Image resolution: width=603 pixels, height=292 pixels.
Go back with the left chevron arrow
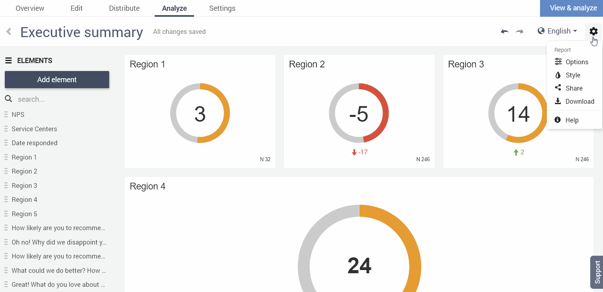click(9, 32)
